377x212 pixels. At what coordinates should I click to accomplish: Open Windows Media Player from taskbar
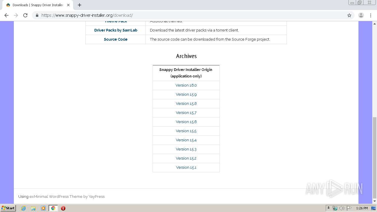point(43,208)
